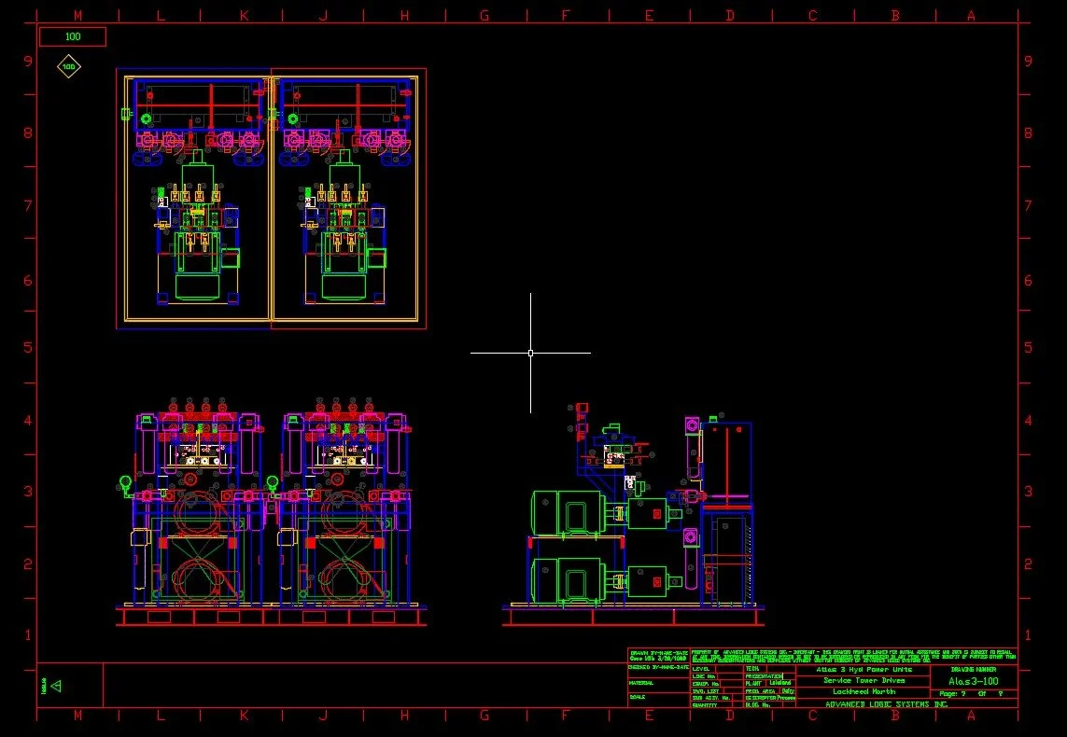The image size is (1067, 737).
Task: Select the drawing number value ending in -100
Action: [x=974, y=681]
